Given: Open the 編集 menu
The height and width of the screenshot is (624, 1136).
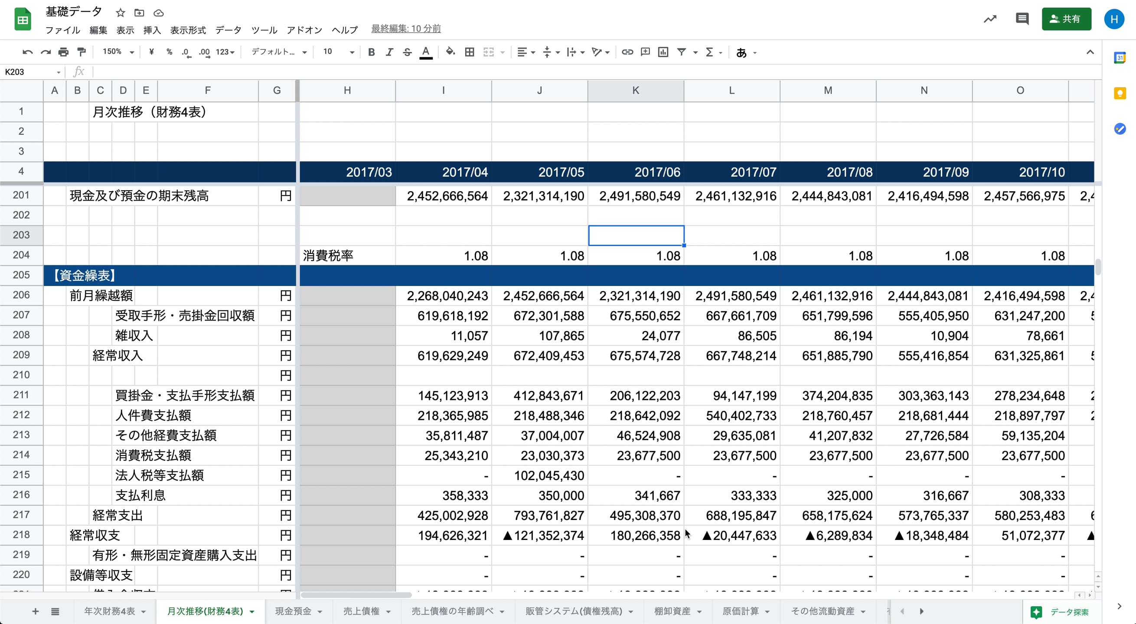Looking at the screenshot, I should [98, 30].
